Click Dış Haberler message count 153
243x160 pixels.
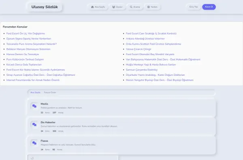pos(54,131)
